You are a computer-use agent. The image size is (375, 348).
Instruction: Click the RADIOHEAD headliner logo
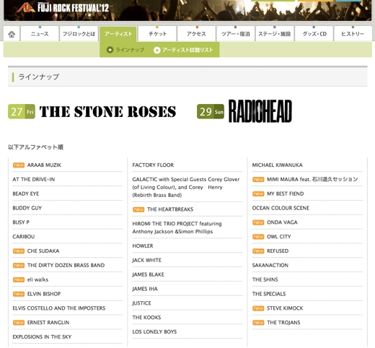pos(260,111)
